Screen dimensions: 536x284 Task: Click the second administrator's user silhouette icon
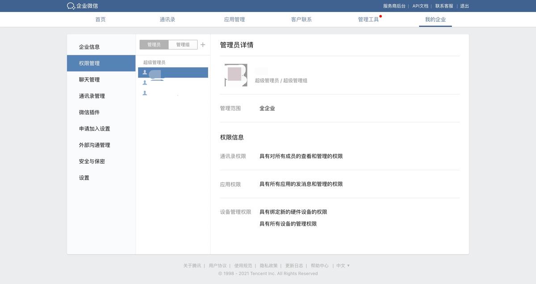coord(145,82)
